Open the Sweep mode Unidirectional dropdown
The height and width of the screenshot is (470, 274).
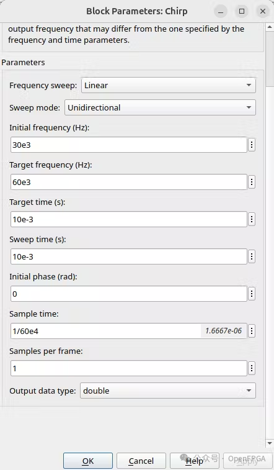[x=160, y=107]
